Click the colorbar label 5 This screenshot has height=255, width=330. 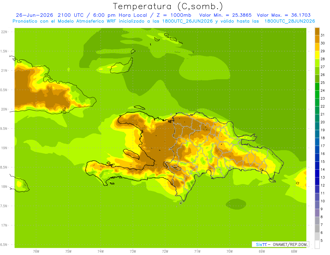click(x=322, y=241)
